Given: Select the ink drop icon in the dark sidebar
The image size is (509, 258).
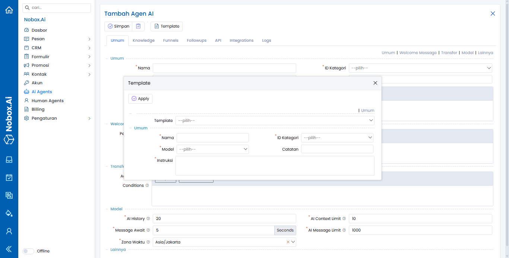Looking at the screenshot, I should click(9, 213).
